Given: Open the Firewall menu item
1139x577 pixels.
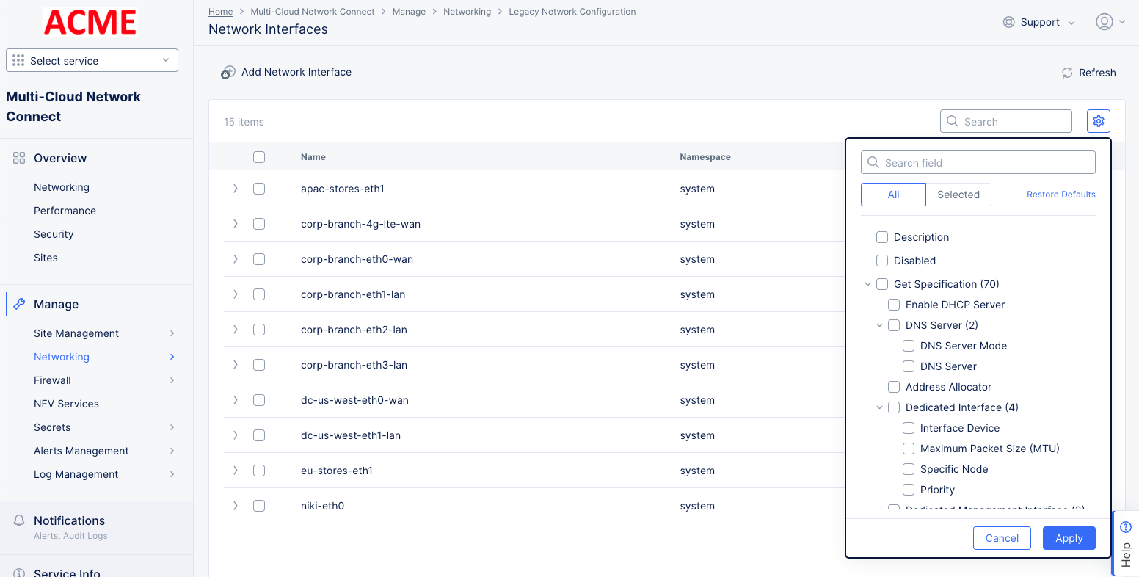Looking at the screenshot, I should 52,380.
